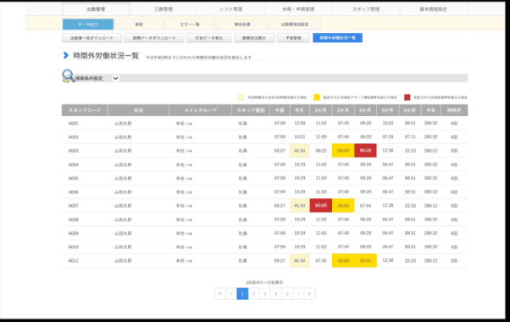
Task: Click the 今月 column header
Action: pos(300,110)
